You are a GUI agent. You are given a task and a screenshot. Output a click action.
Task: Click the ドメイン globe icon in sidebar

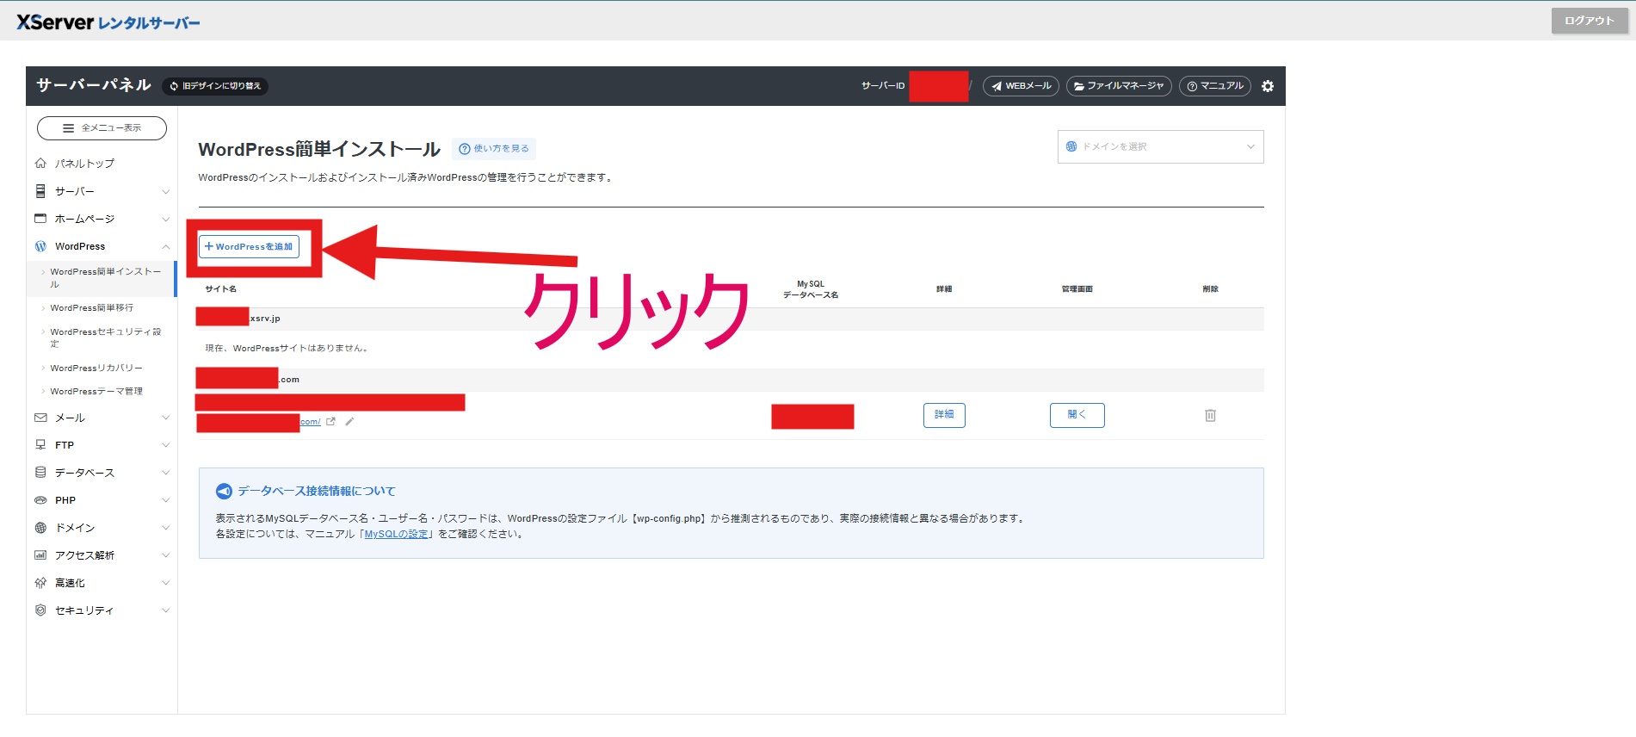40,528
